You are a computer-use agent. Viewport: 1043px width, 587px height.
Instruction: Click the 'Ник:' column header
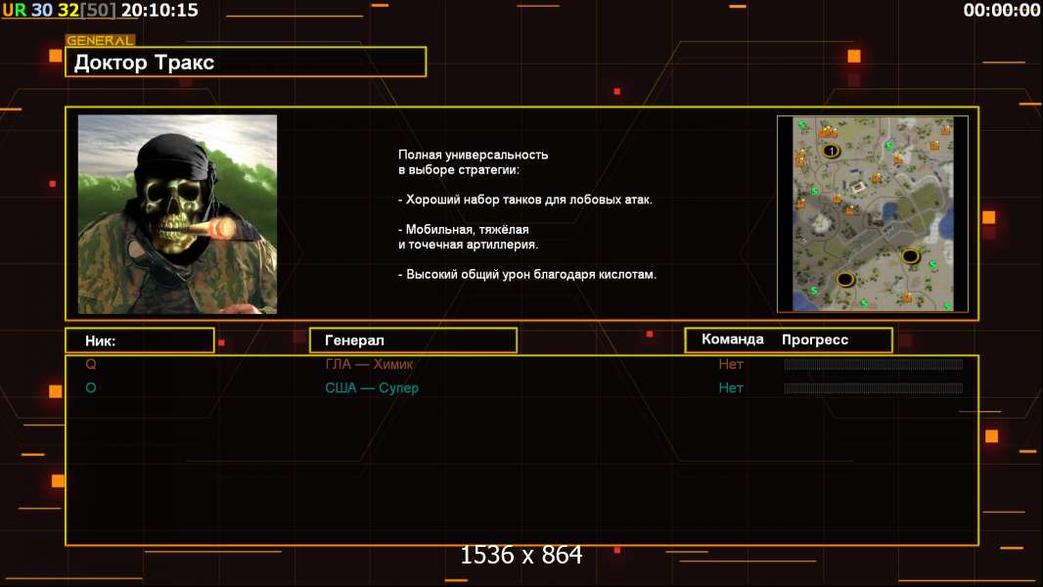[140, 340]
